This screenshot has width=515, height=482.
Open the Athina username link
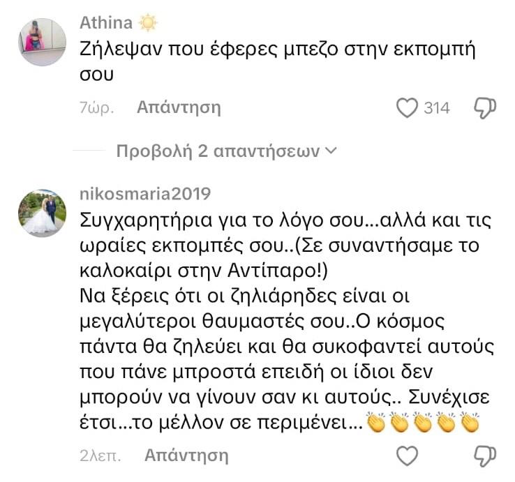(x=107, y=23)
